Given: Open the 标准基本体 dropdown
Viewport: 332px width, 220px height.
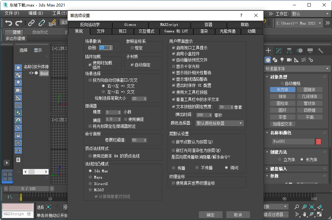Looking at the screenshot, I should tap(296, 68).
